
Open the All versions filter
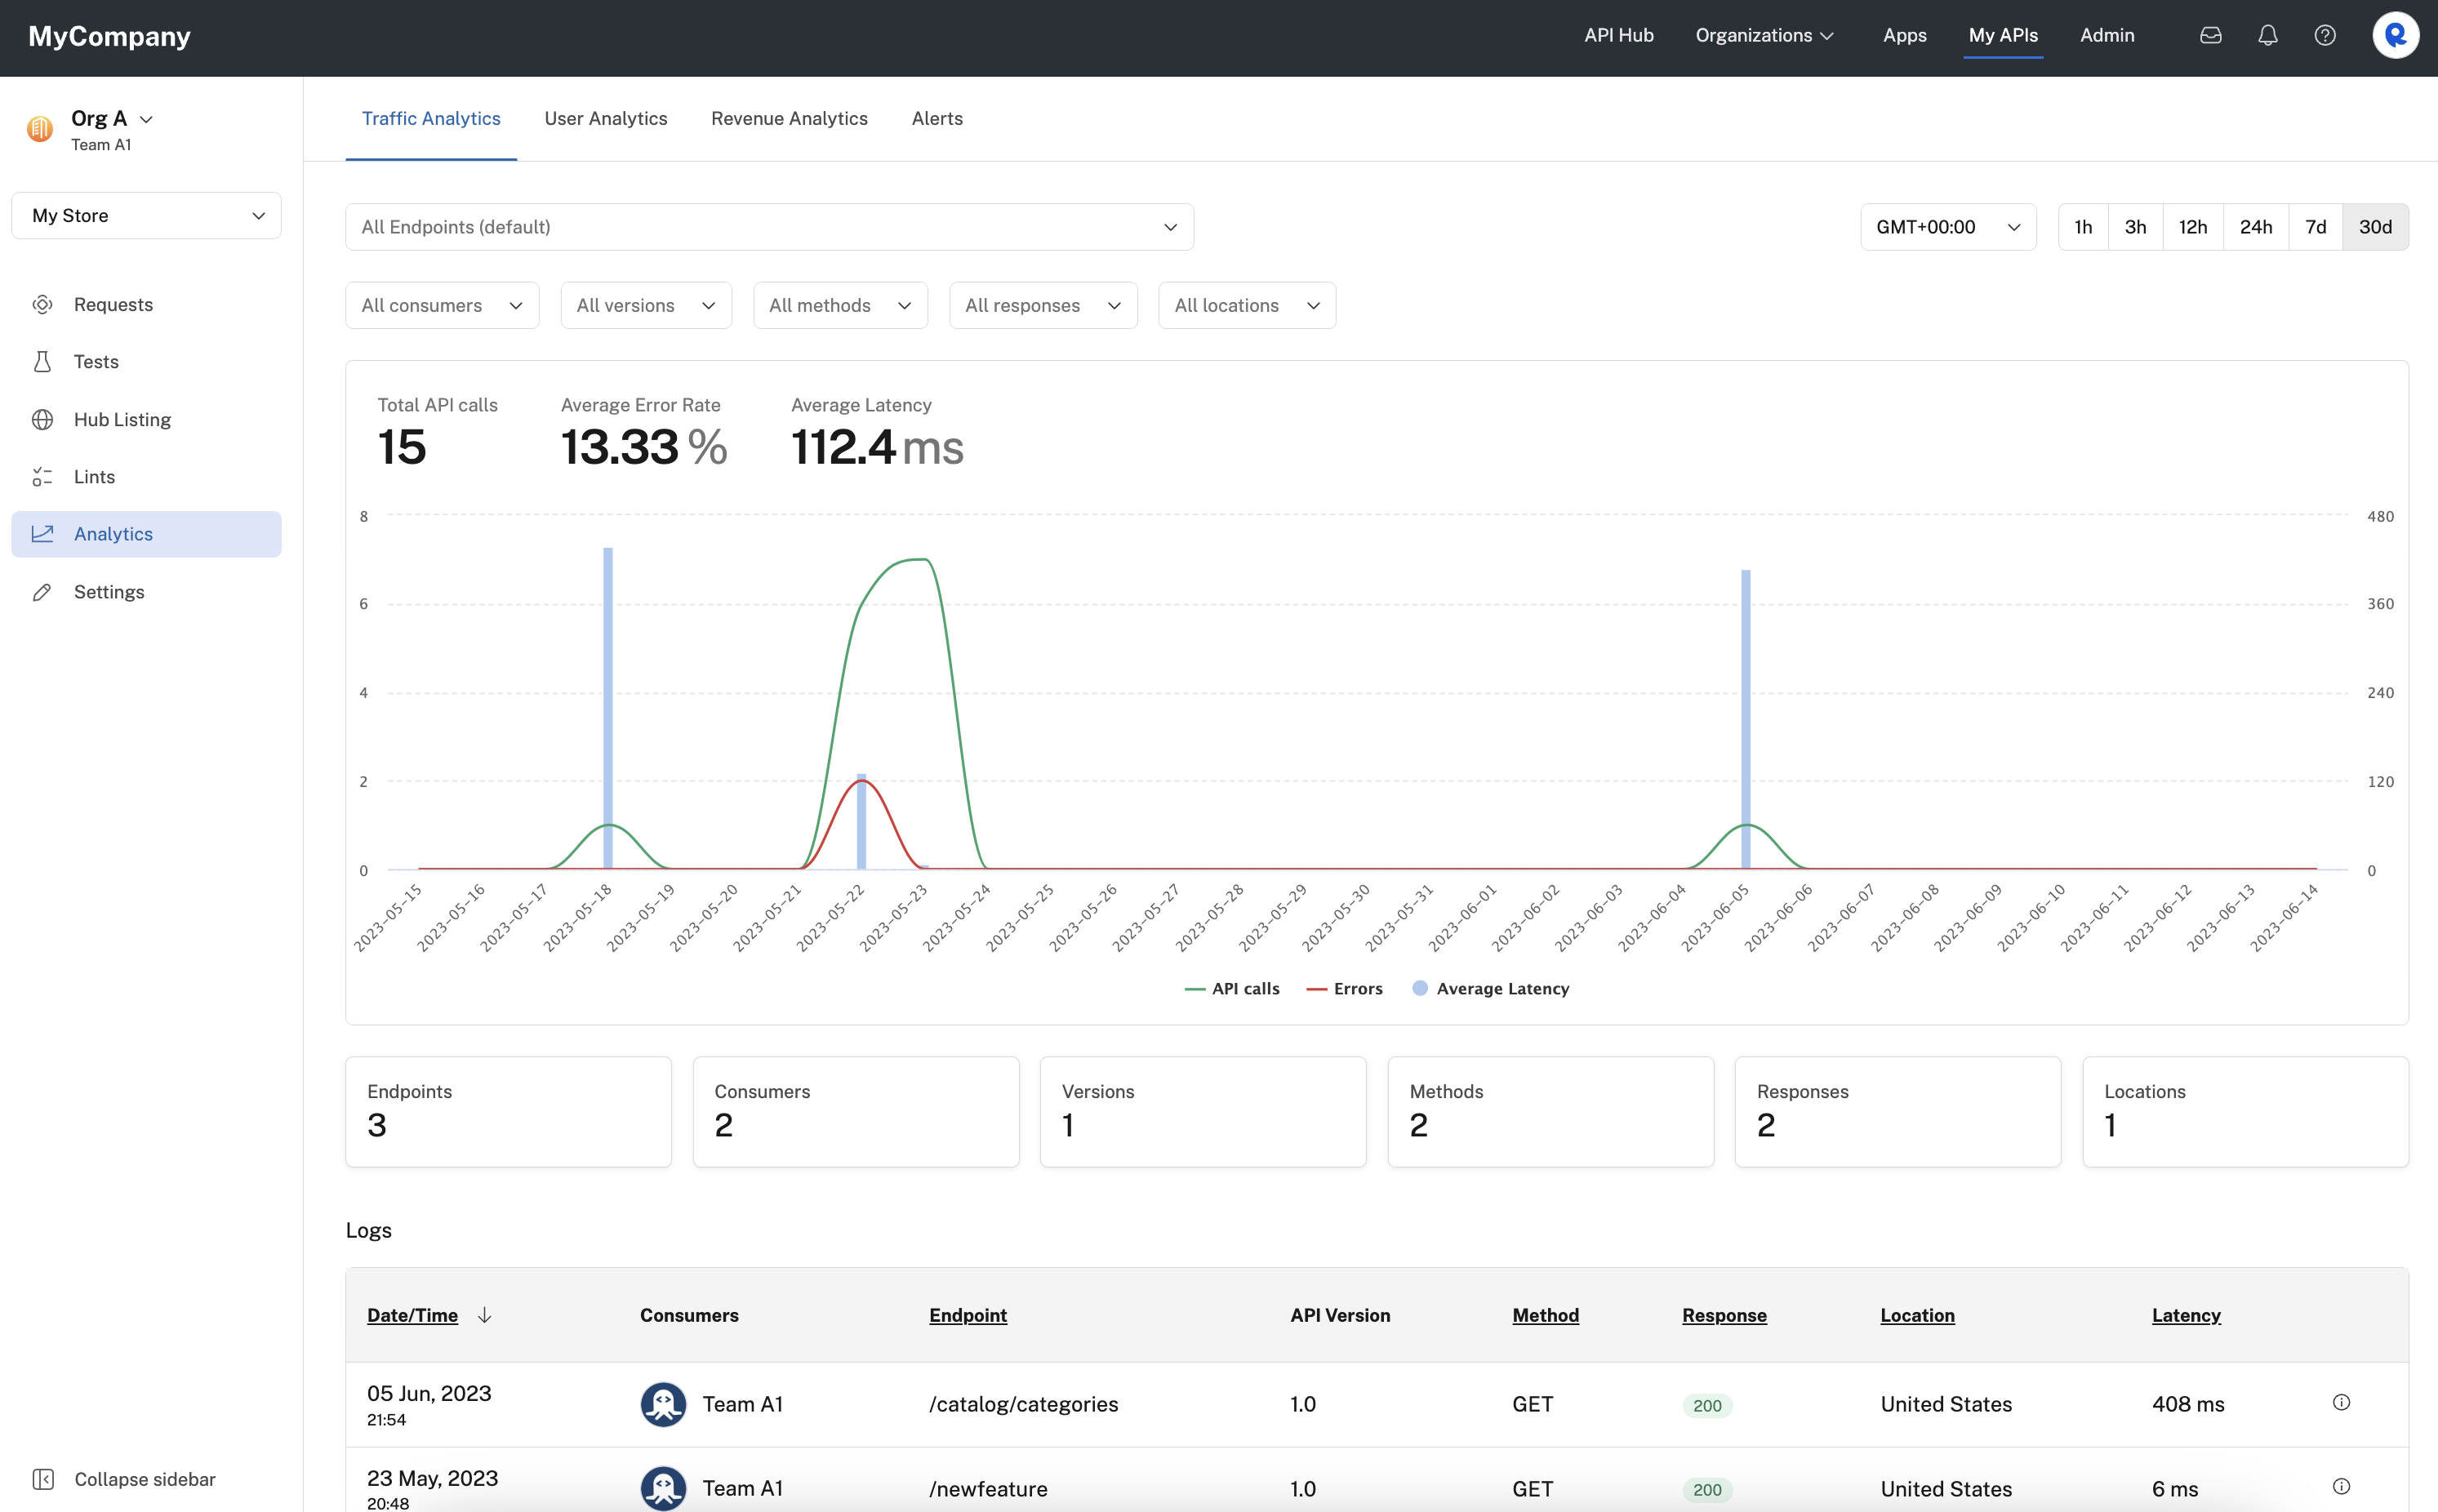click(x=646, y=305)
